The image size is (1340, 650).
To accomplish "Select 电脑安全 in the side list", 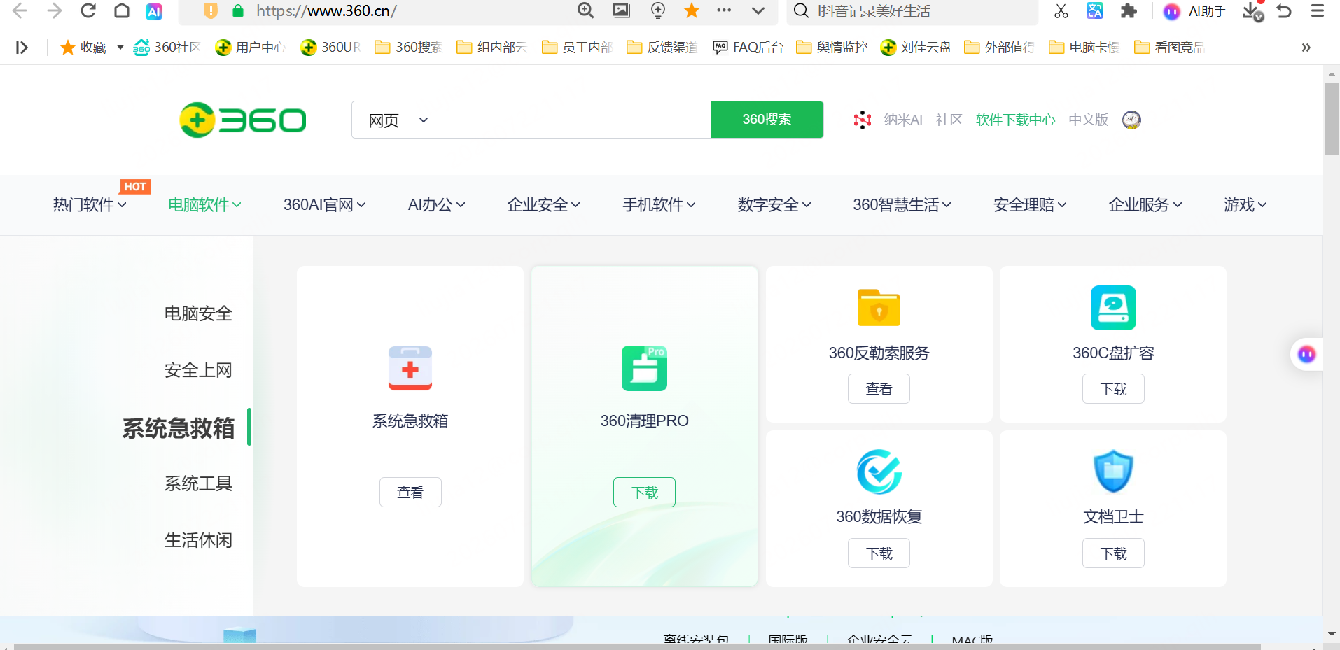I will click(x=198, y=313).
